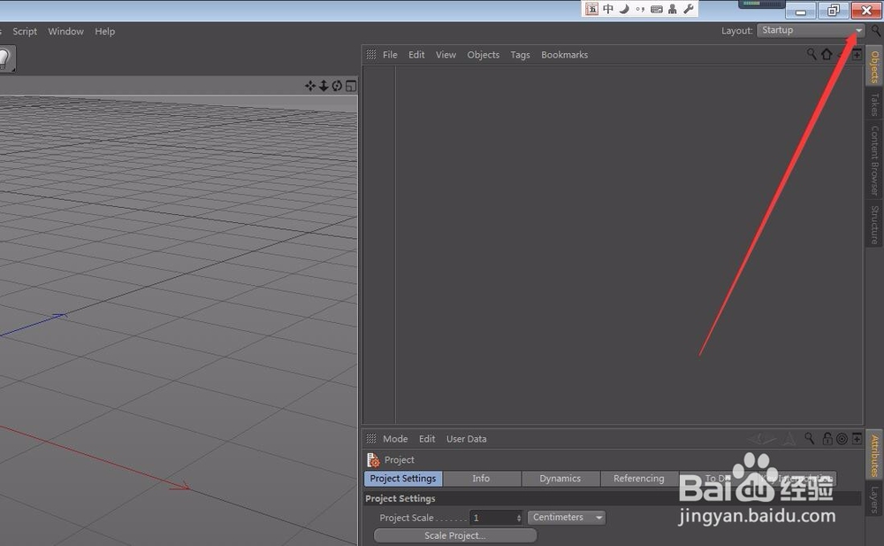Image resolution: width=884 pixels, height=546 pixels.
Task: Open the Object Manager Objects menu
Action: (x=484, y=55)
